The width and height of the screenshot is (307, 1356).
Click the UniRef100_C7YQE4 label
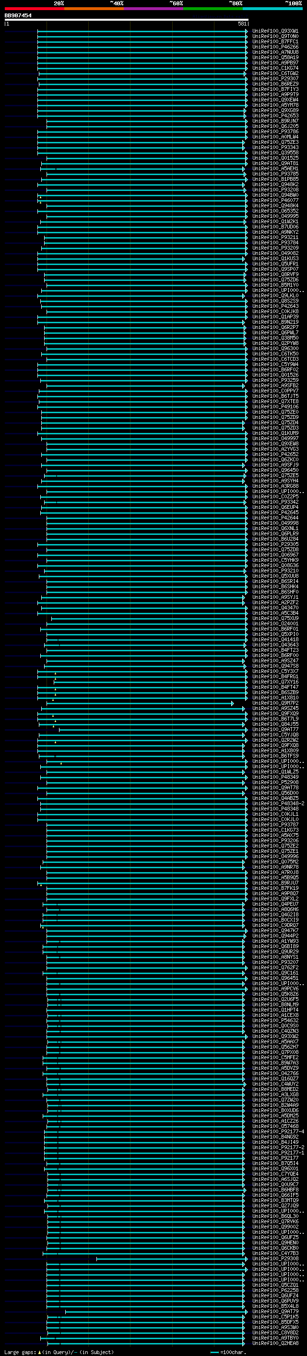pos(275,1174)
